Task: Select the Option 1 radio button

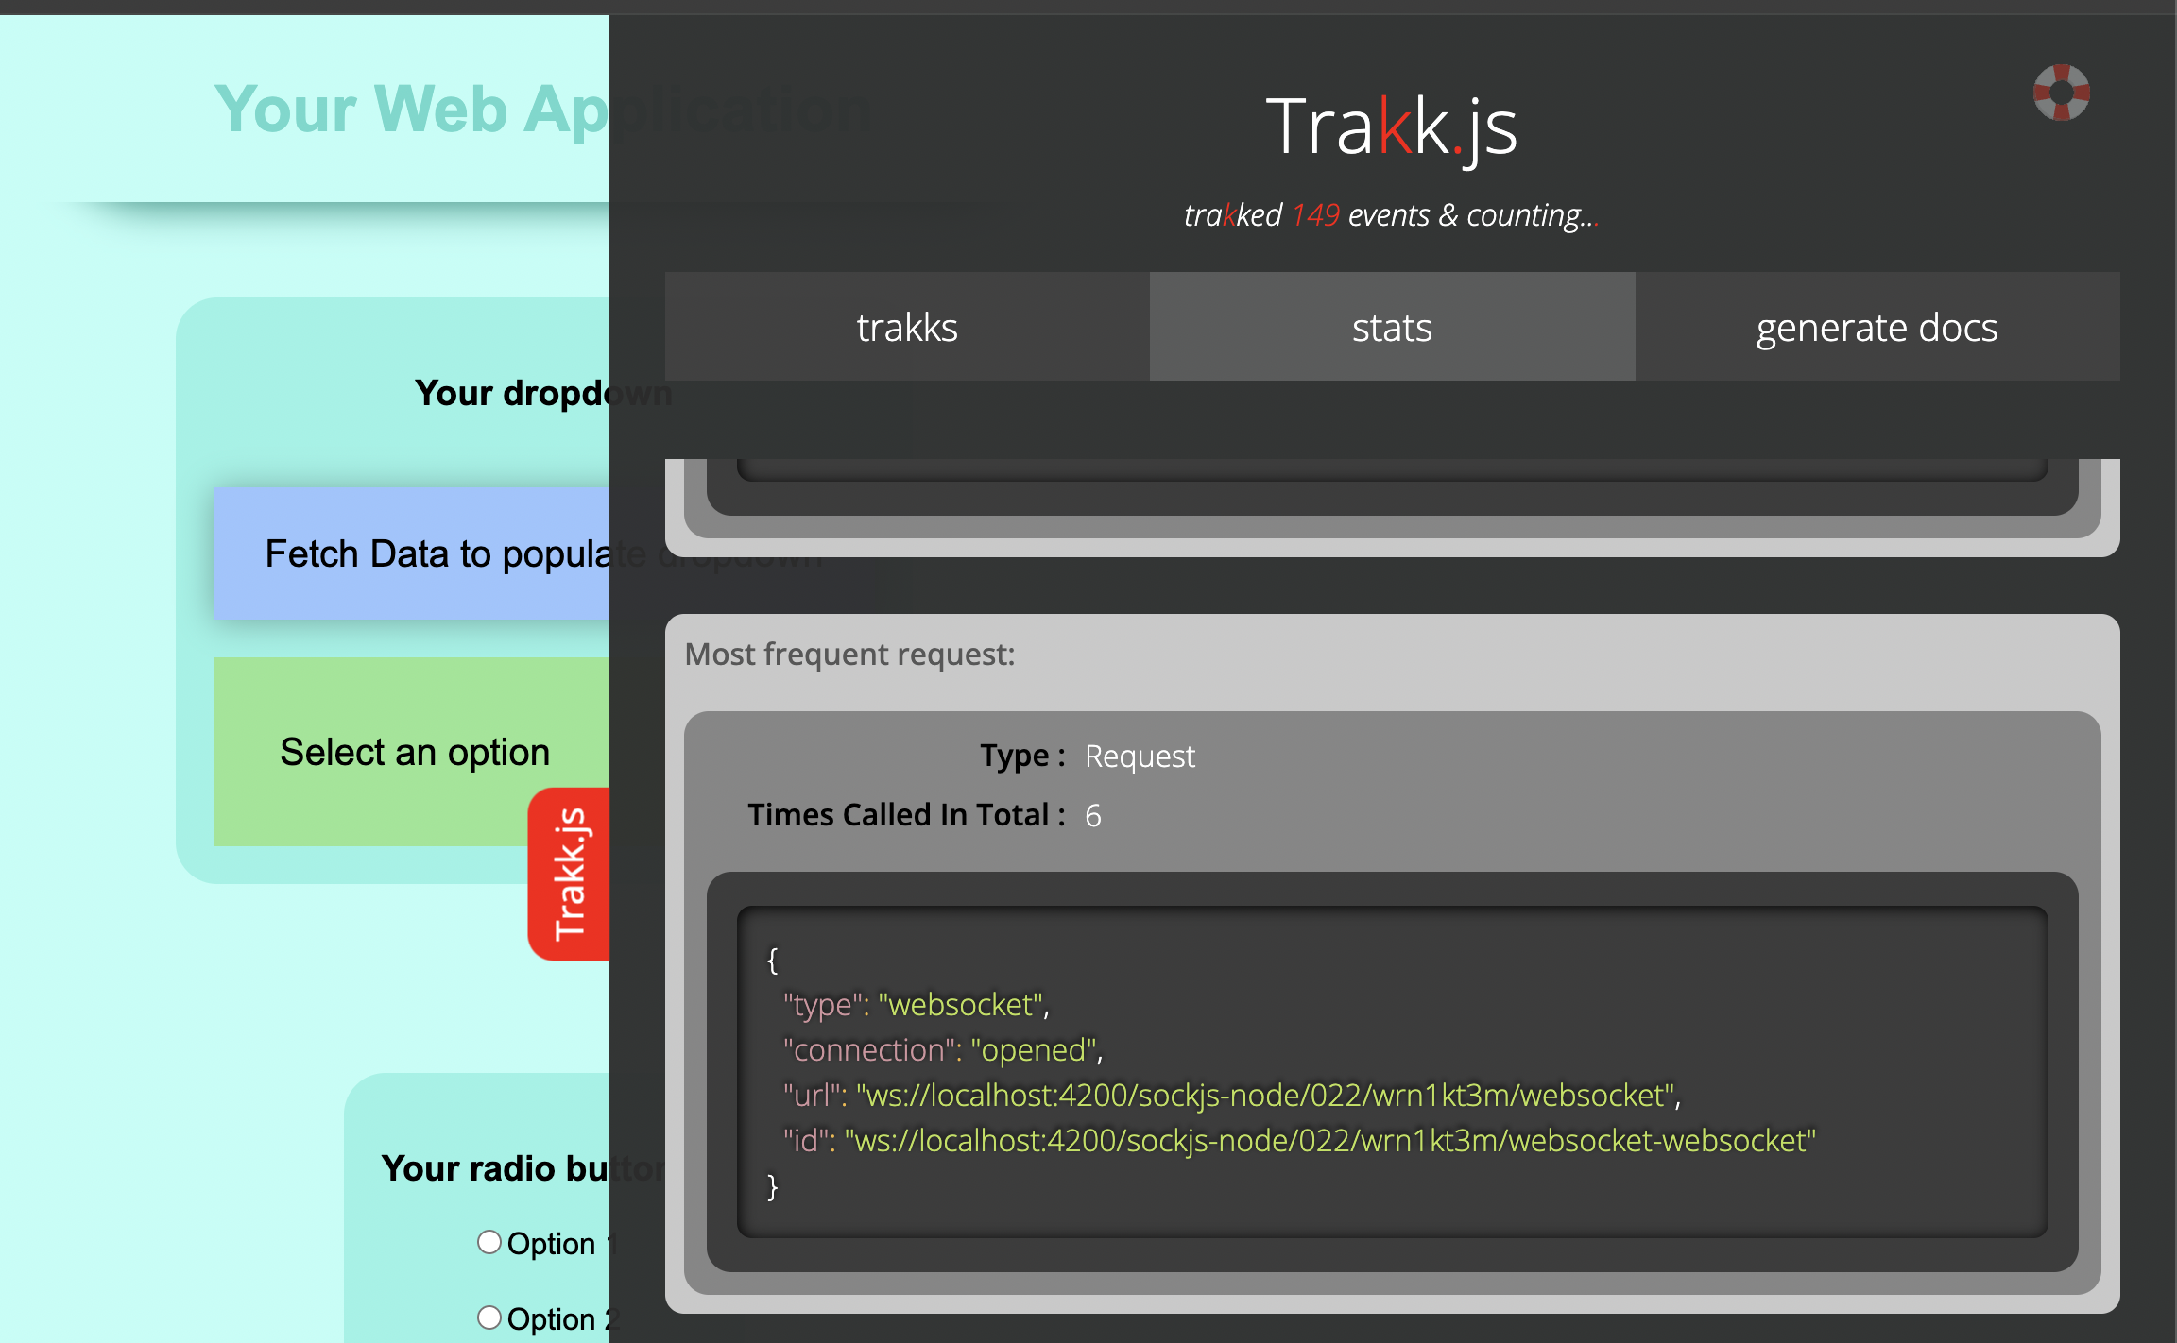Action: point(489,1242)
